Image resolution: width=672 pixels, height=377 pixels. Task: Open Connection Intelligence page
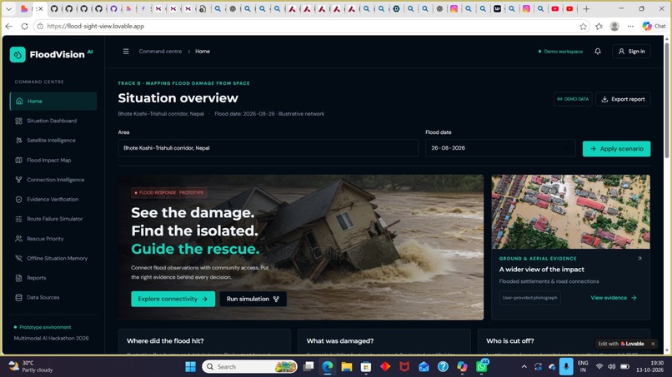click(53, 180)
